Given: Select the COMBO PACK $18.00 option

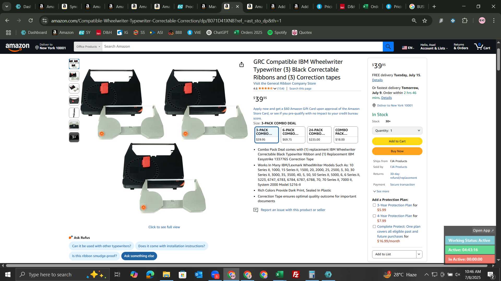Looking at the screenshot, I should click(345, 135).
